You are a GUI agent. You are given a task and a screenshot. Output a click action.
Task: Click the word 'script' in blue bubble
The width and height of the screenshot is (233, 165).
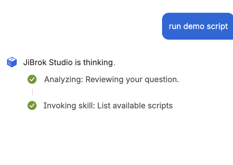pyautogui.click(x=218, y=27)
